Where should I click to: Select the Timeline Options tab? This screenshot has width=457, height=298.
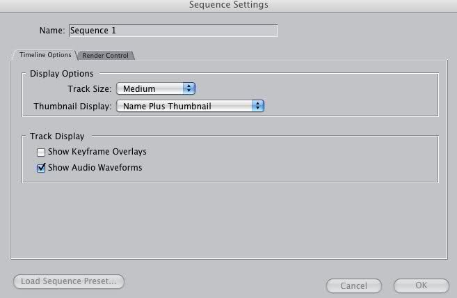(45, 55)
